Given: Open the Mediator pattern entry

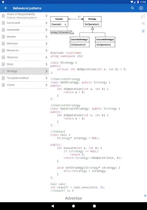Looking at the screenshot, I should click(x=24, y=43).
